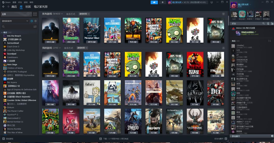The width and height of the screenshot is (274, 143).
Task: Select SurrounDead in the sidebar list
Action: pyautogui.click(x=13, y=43)
